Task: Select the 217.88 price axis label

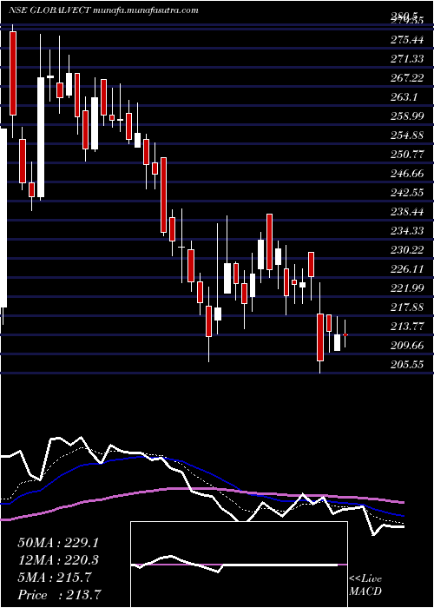Action: pos(408,307)
